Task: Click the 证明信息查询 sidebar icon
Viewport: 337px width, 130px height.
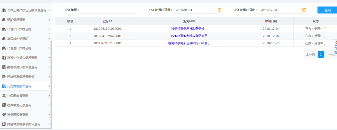Action: coord(4,20)
